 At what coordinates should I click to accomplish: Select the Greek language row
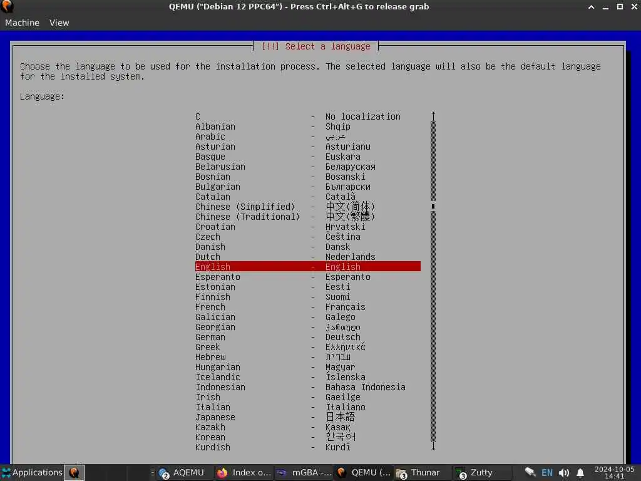[308, 347]
